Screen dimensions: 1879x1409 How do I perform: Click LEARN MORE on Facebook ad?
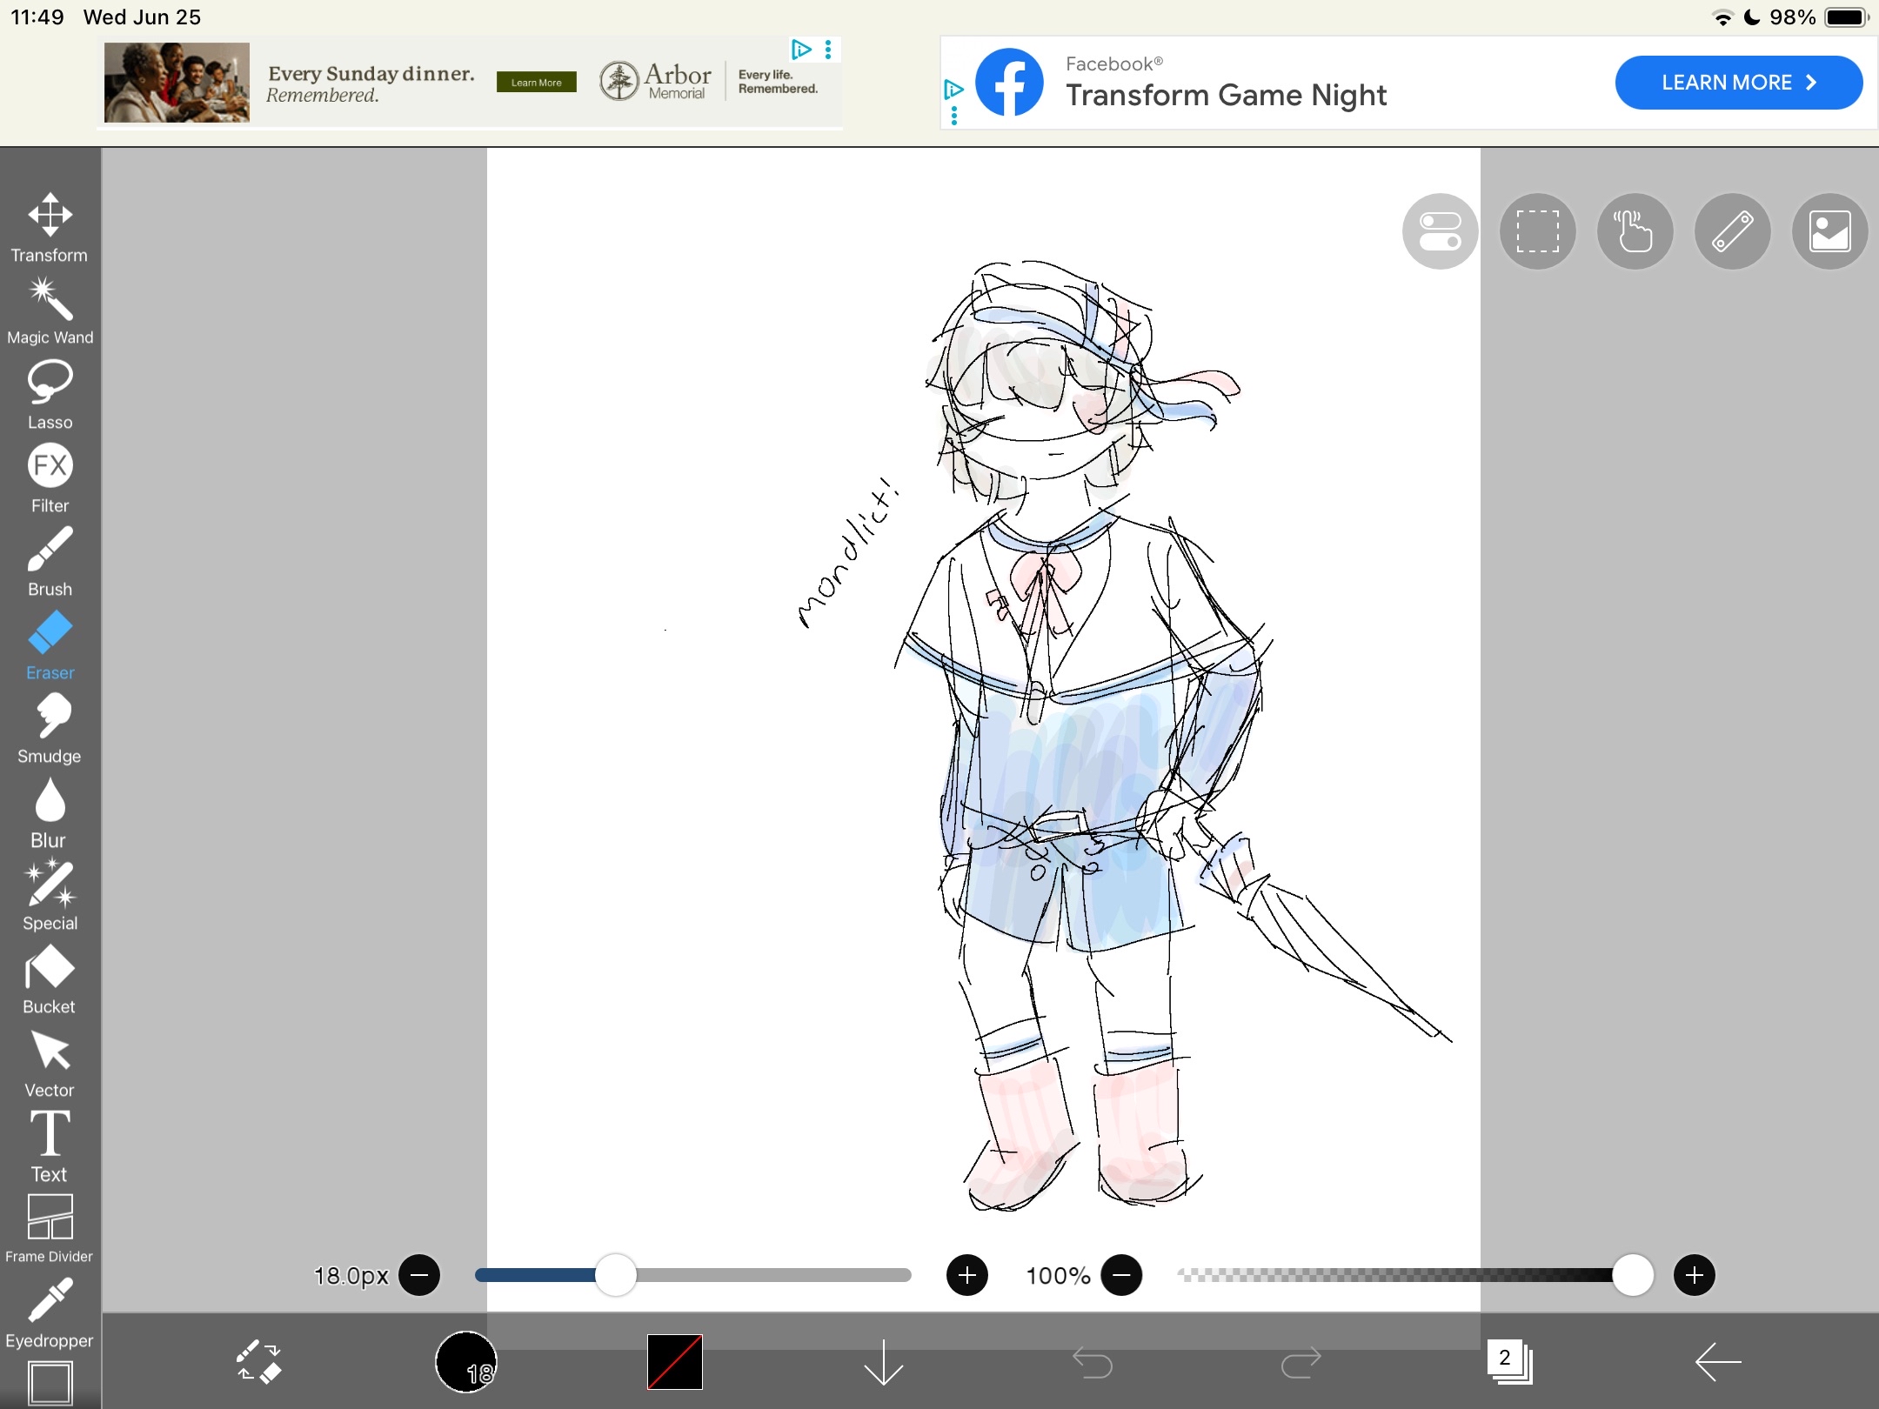tap(1739, 83)
